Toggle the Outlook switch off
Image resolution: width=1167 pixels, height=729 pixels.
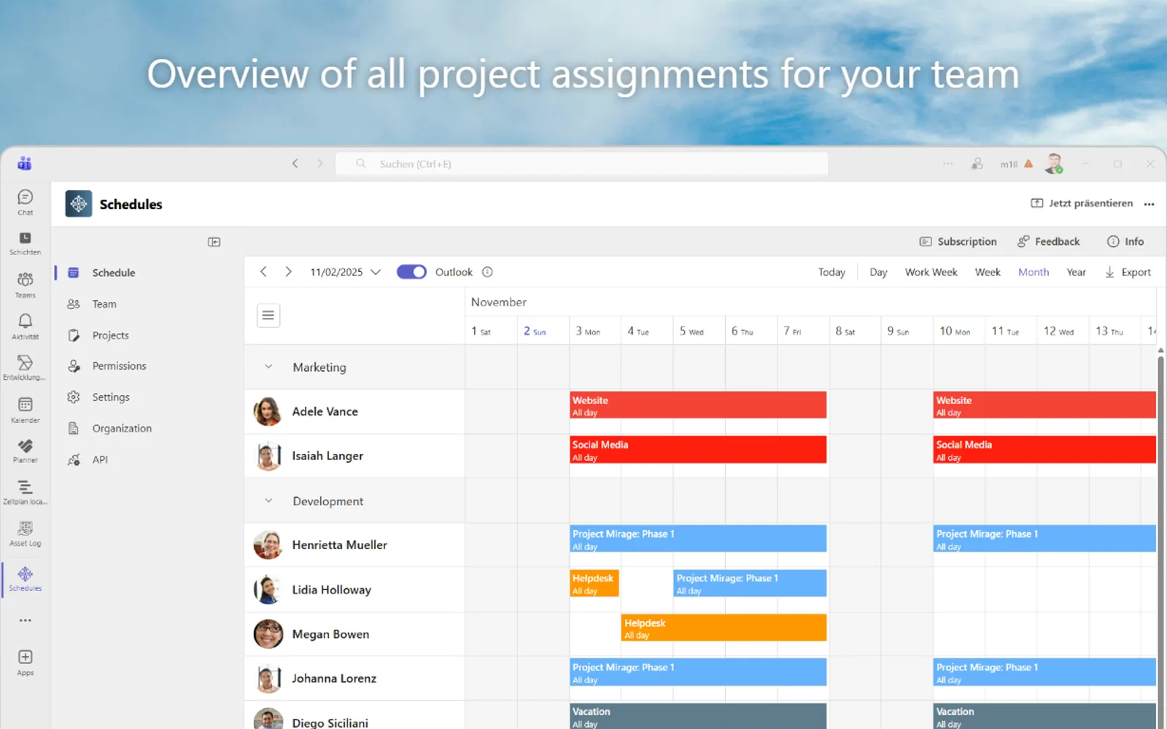[411, 272]
